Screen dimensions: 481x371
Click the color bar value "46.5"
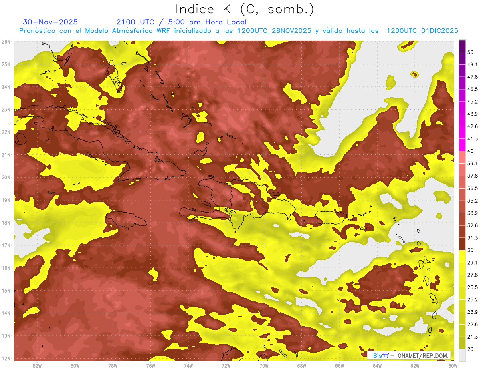tap(472, 90)
